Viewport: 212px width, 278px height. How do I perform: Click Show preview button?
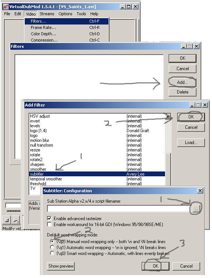coord(61,266)
